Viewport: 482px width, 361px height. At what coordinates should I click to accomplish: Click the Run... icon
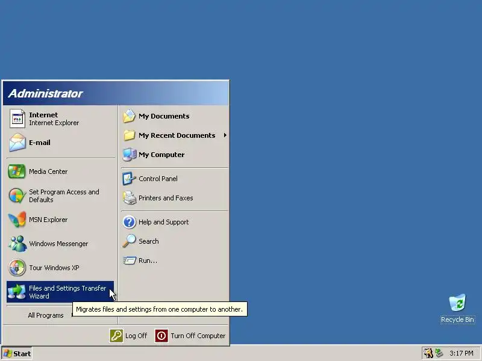coord(130,261)
